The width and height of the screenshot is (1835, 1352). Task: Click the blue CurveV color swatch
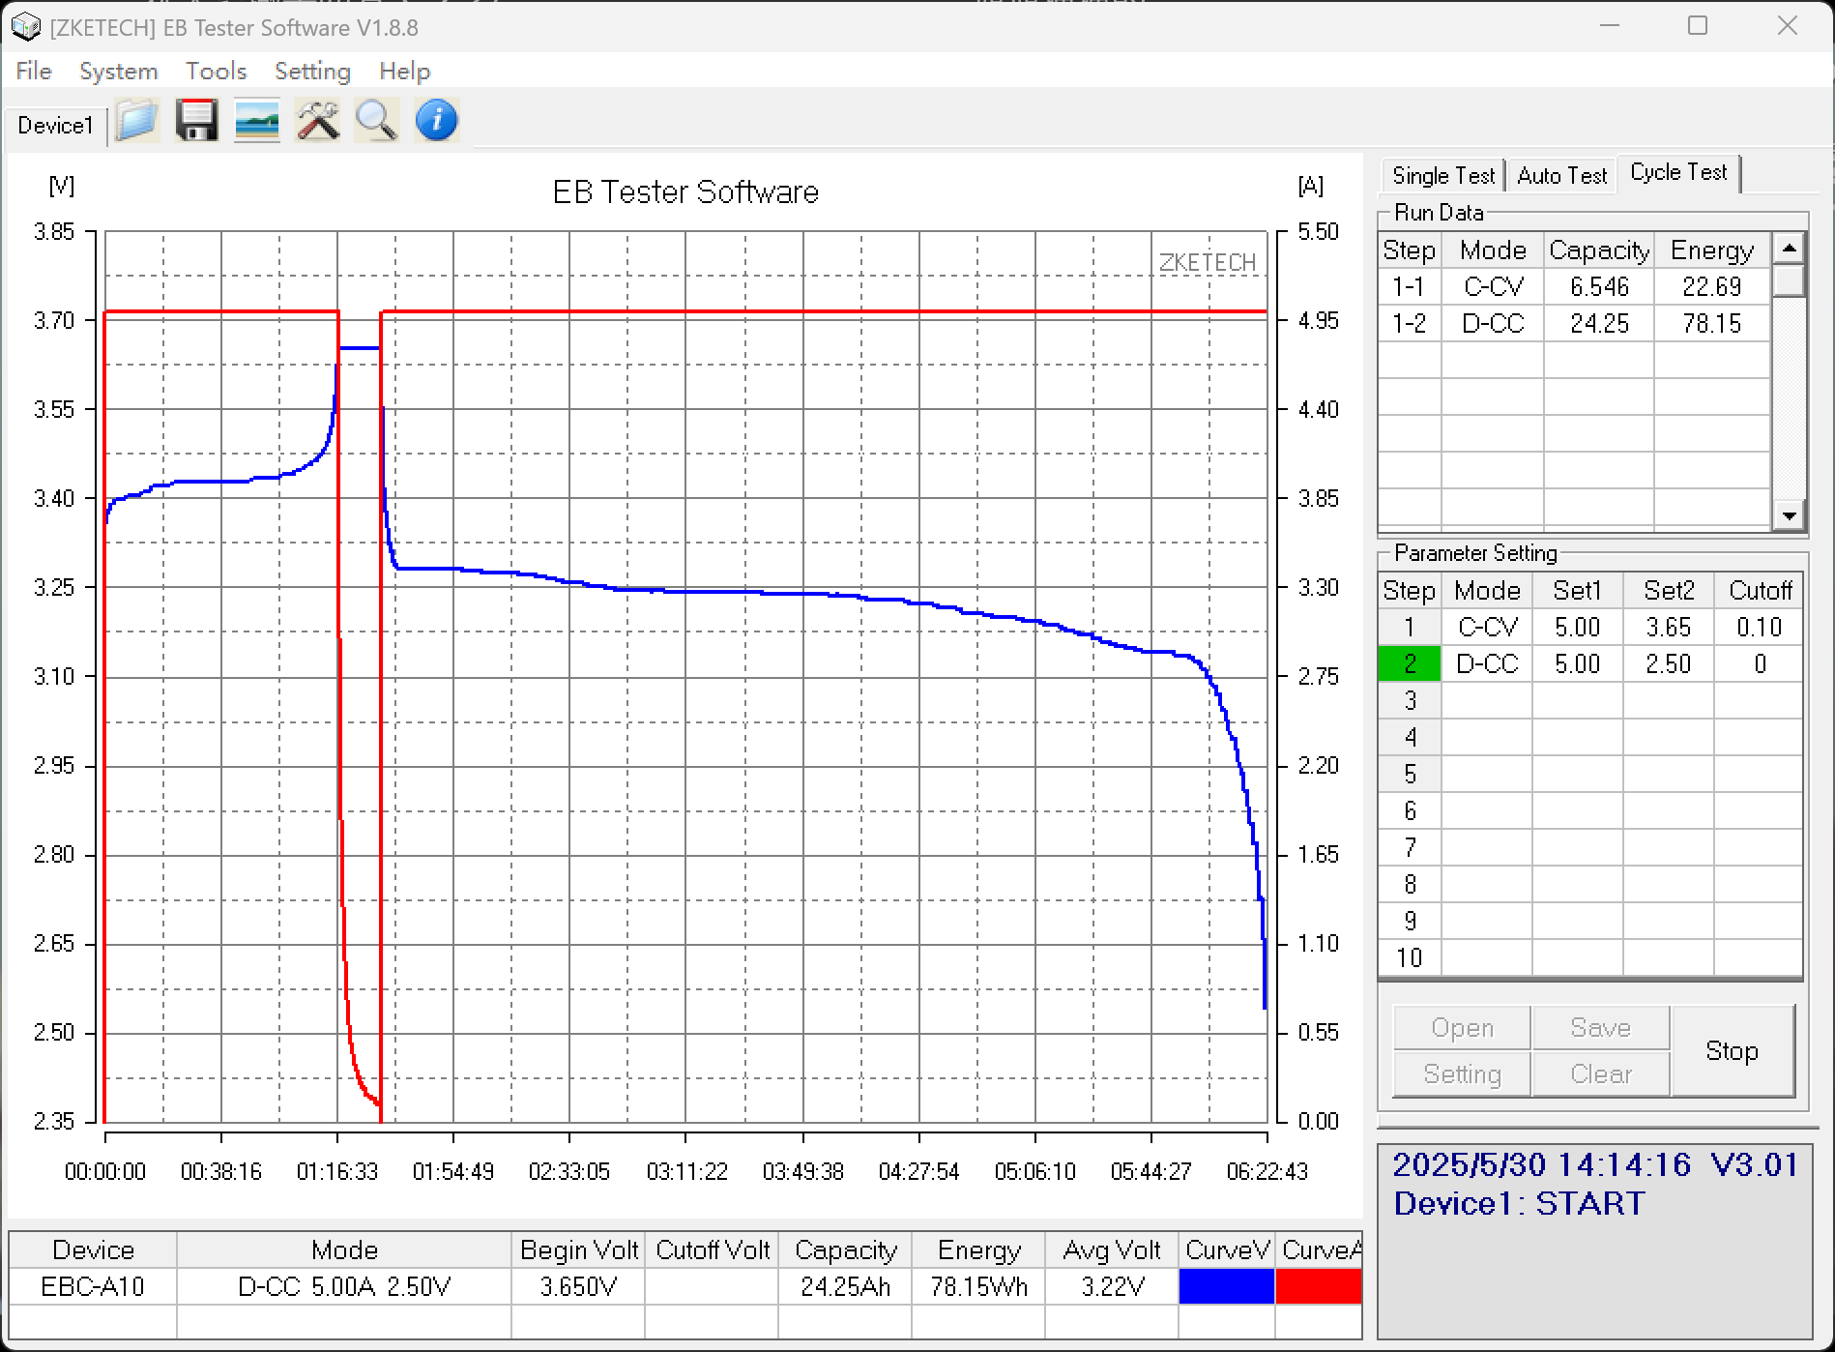1226,1287
